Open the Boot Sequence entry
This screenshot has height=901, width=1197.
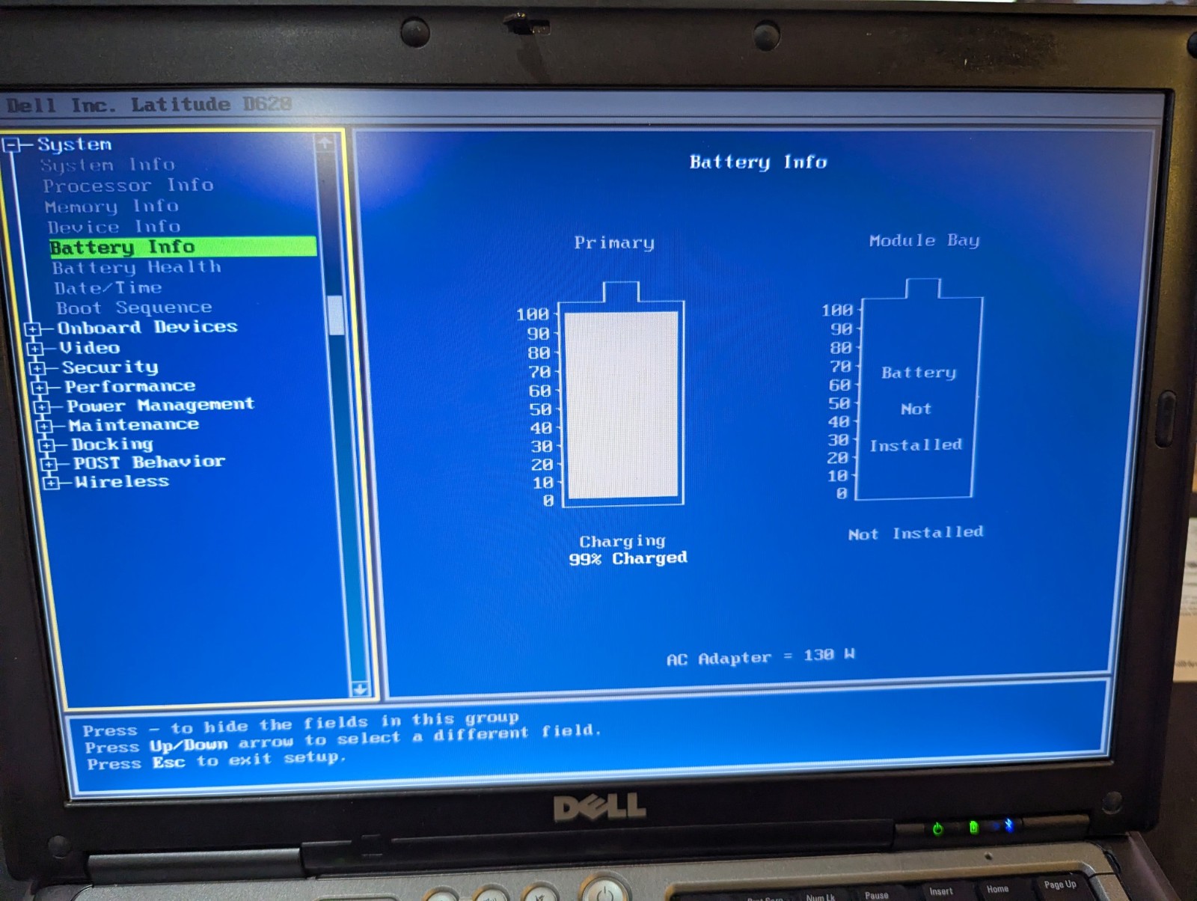click(x=134, y=308)
